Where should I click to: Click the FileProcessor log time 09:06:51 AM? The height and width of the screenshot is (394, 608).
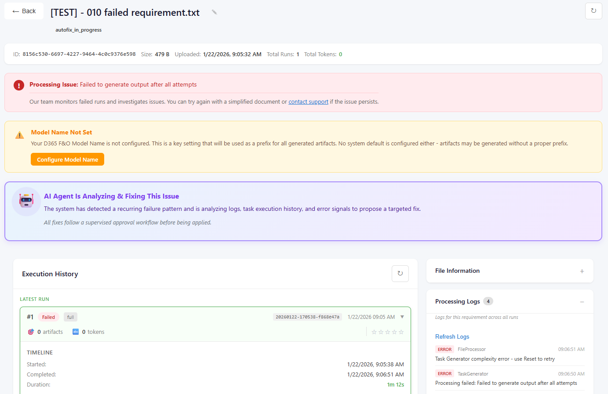tap(571, 349)
